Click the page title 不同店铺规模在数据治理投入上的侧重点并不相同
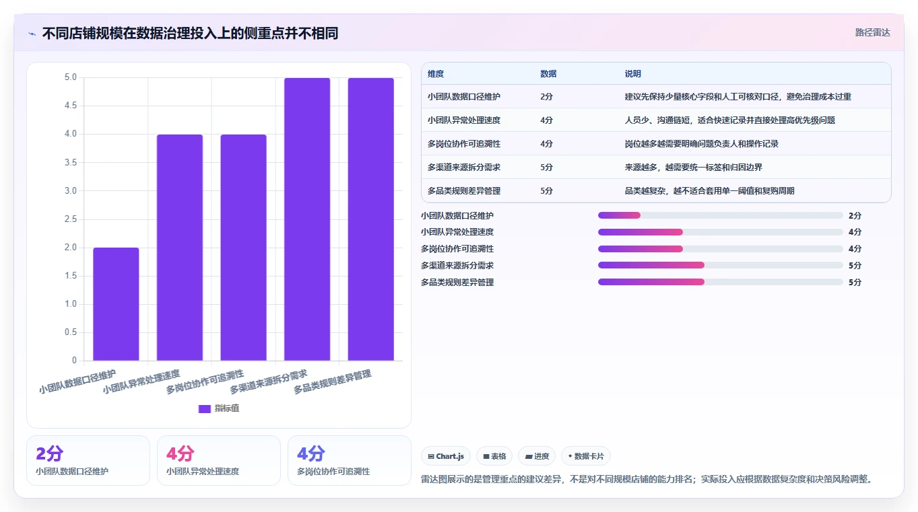This screenshot has height=512, width=918. click(x=190, y=33)
